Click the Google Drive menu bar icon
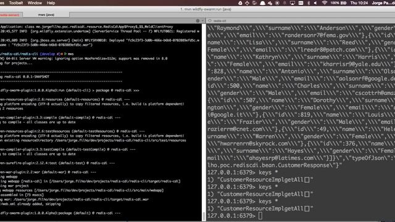Screen dimensions: 395x222 240,3
